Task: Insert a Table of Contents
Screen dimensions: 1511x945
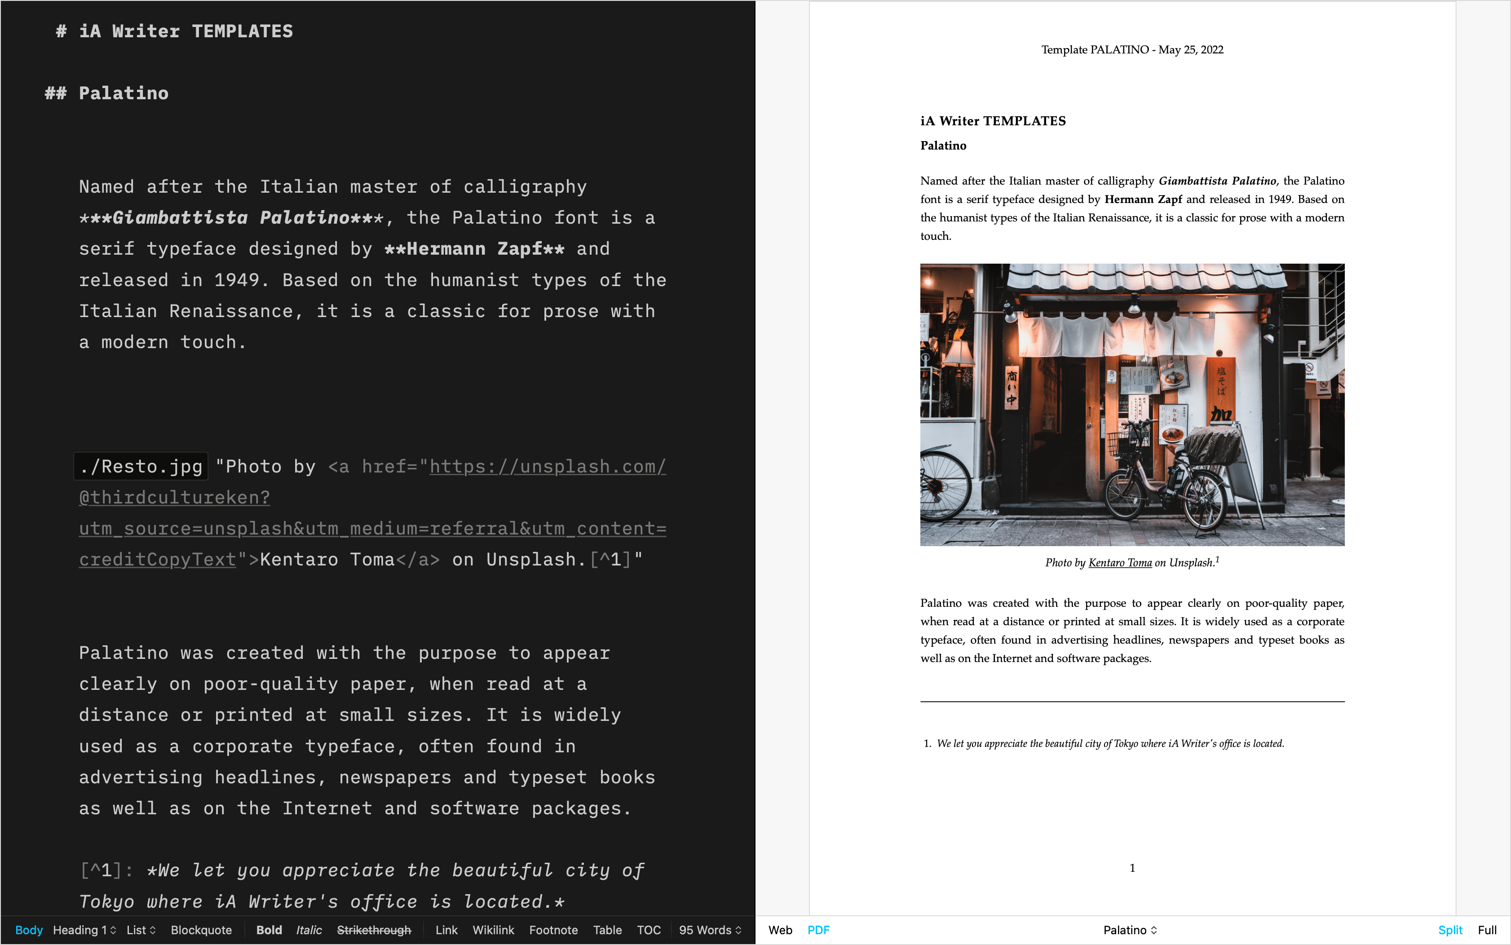Action: [x=649, y=930]
